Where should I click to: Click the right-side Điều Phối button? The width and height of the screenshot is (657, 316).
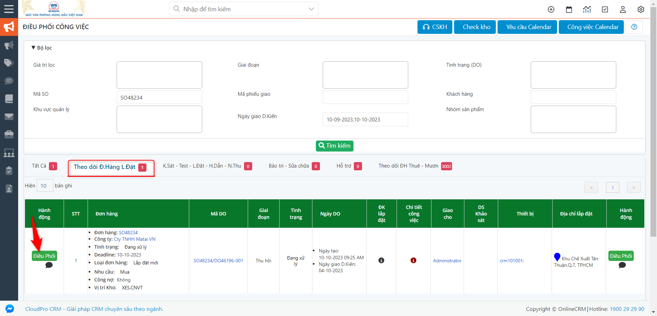(621, 256)
